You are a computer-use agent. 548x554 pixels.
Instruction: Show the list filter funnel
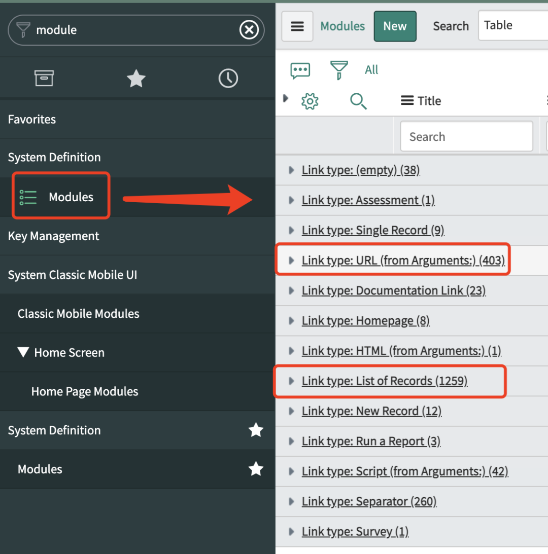[x=339, y=70]
